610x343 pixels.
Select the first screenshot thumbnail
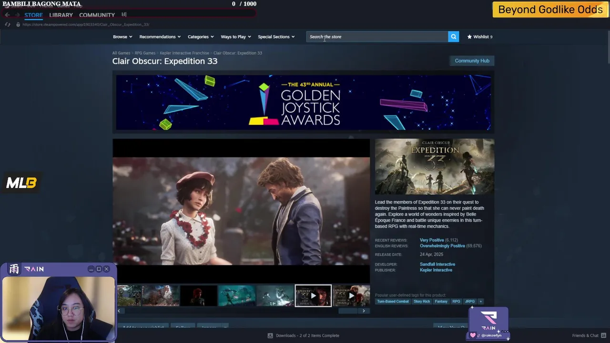pos(129,296)
